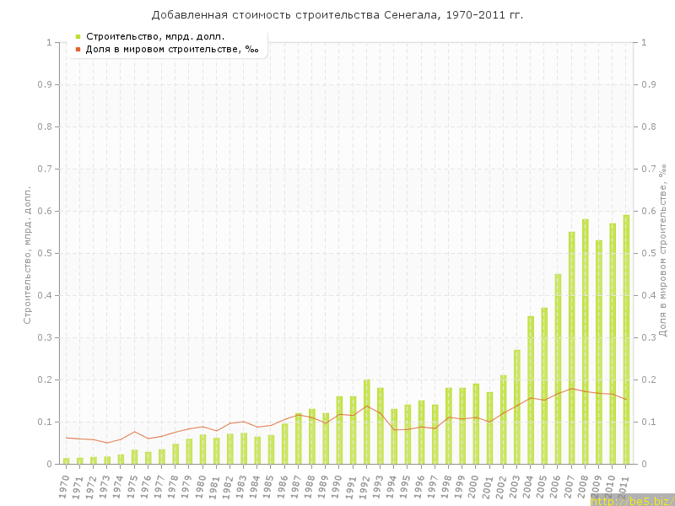Click the green Строительство legend marker

[78, 36]
